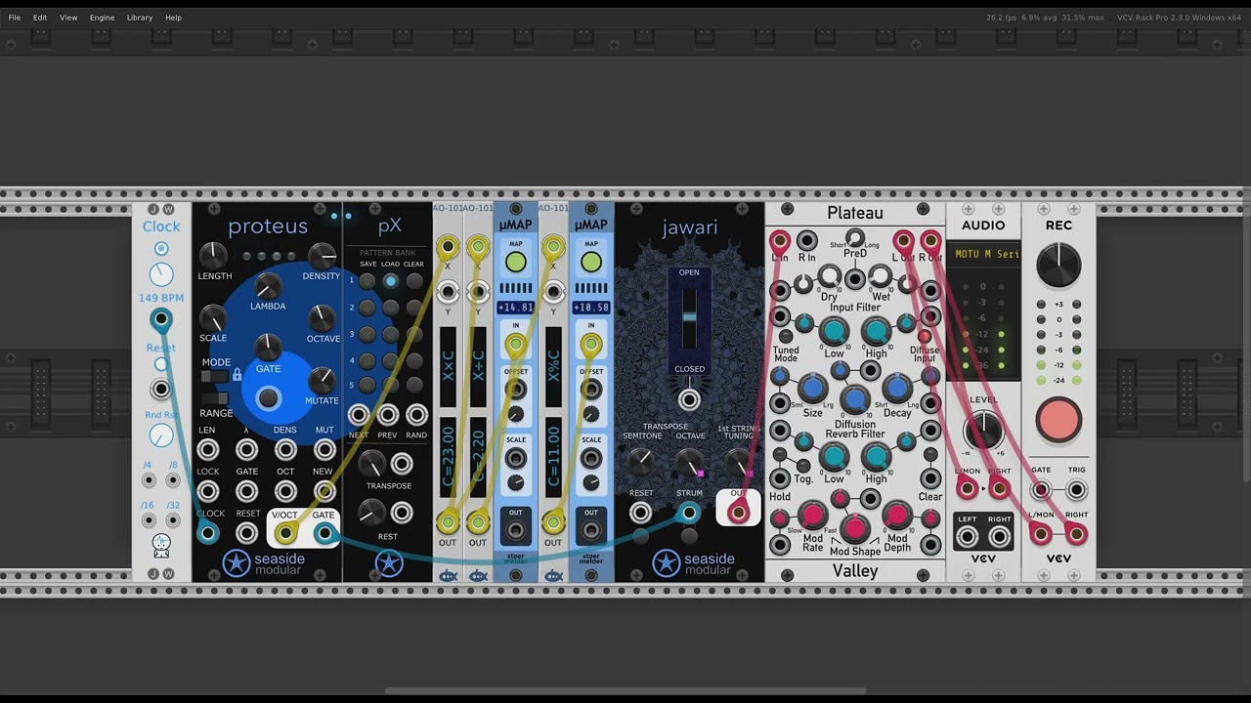Click Proteus DENSITY knob

(x=322, y=256)
